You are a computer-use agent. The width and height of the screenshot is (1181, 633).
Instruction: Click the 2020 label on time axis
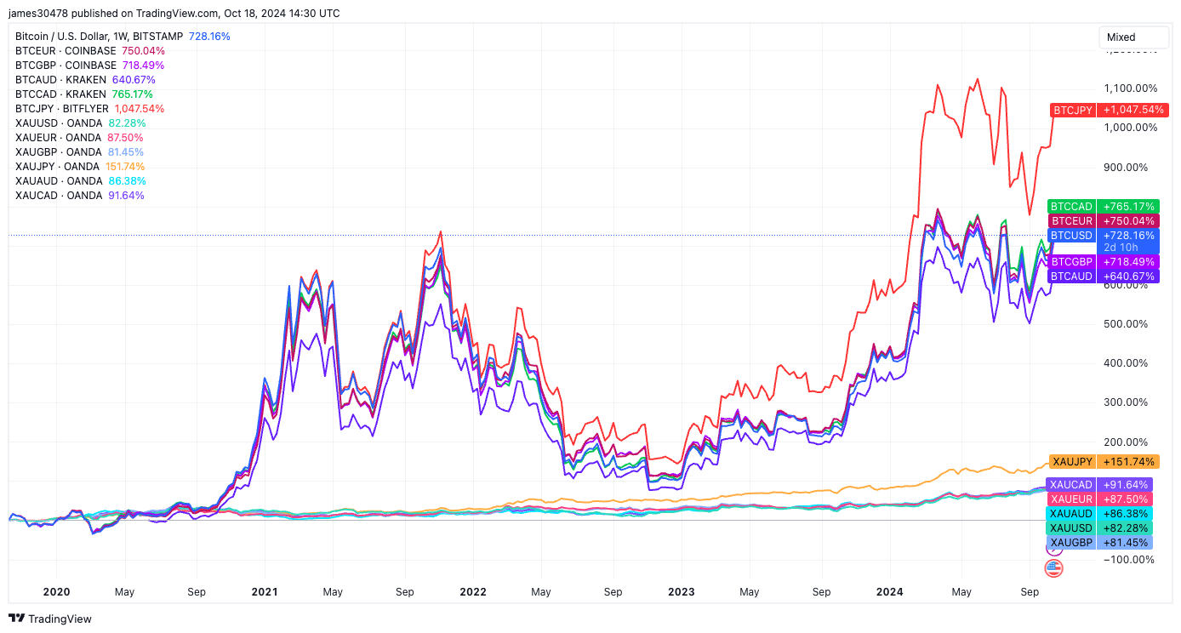pyautogui.click(x=56, y=592)
